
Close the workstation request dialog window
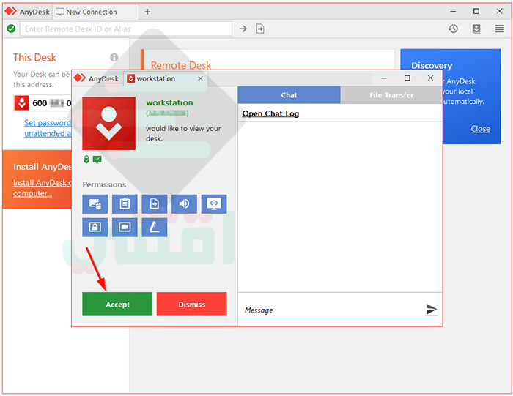(431, 78)
